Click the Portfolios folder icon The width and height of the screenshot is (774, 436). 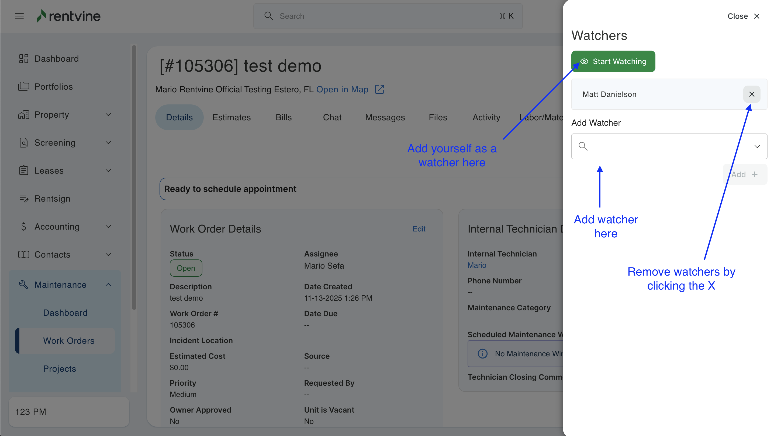pyautogui.click(x=23, y=86)
